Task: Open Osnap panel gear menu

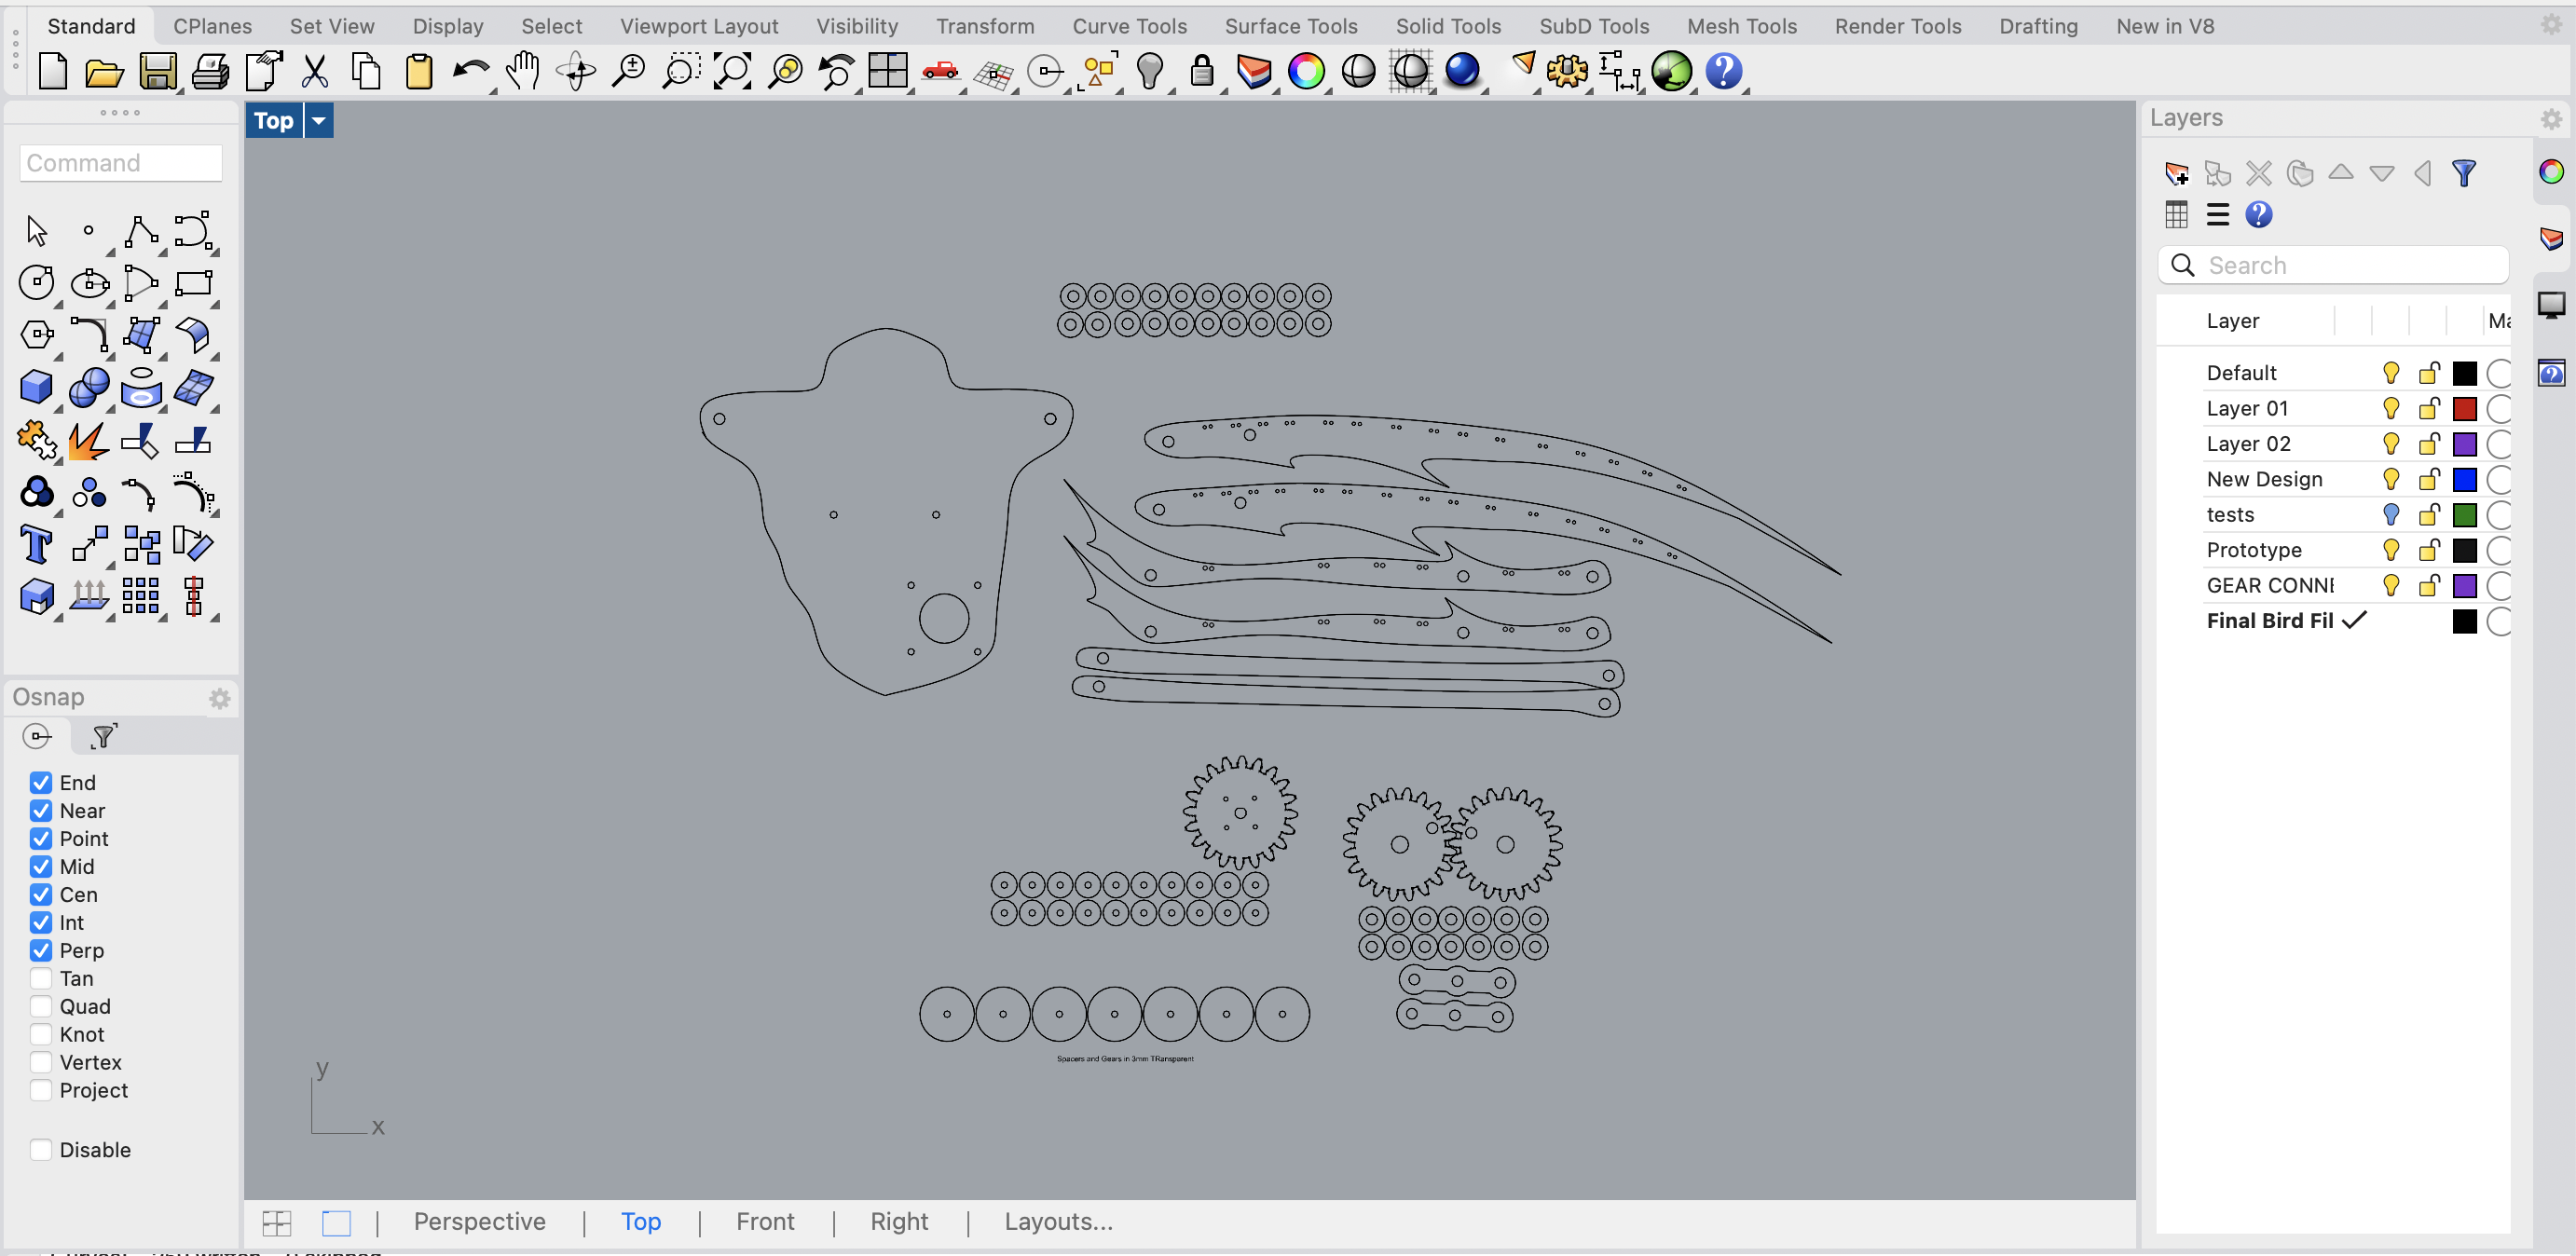Action: click(220, 699)
